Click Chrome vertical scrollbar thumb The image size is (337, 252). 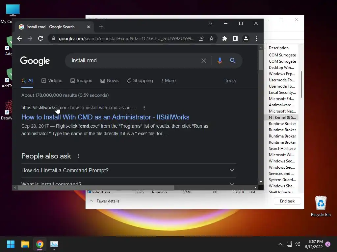[x=261, y=60]
